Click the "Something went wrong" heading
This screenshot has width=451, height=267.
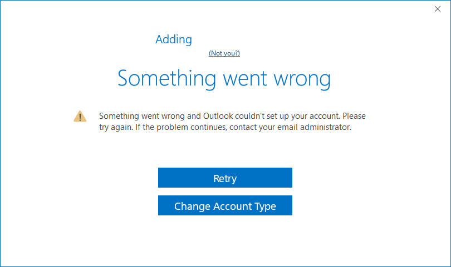click(224, 78)
